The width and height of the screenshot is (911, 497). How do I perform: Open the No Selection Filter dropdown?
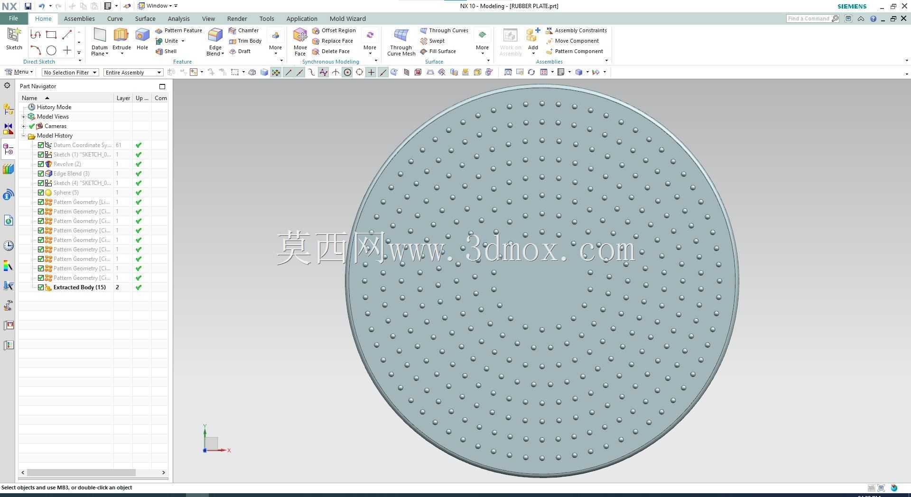tap(70, 73)
